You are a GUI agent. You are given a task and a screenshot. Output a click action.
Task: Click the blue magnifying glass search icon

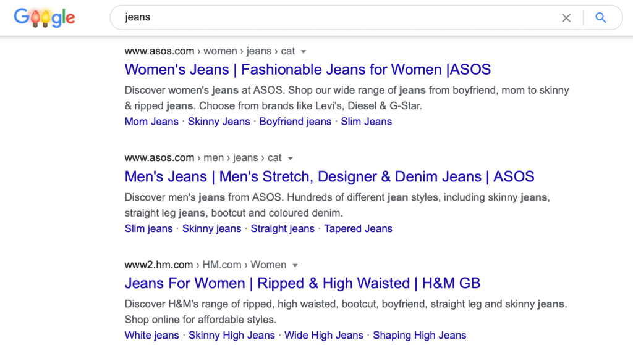601,18
